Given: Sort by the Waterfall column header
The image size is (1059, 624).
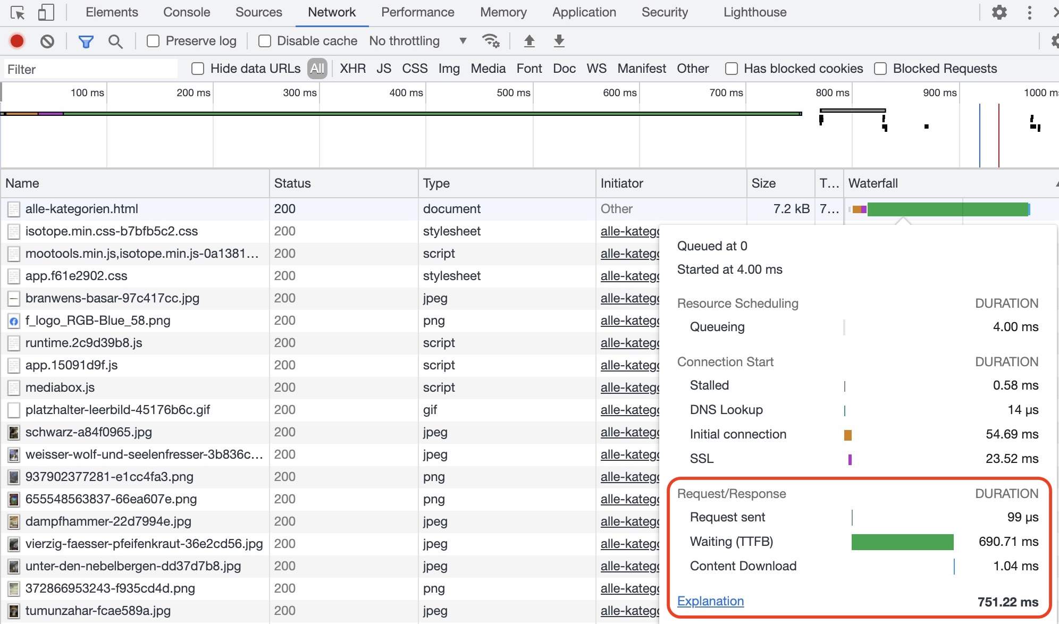Looking at the screenshot, I should click(951, 183).
